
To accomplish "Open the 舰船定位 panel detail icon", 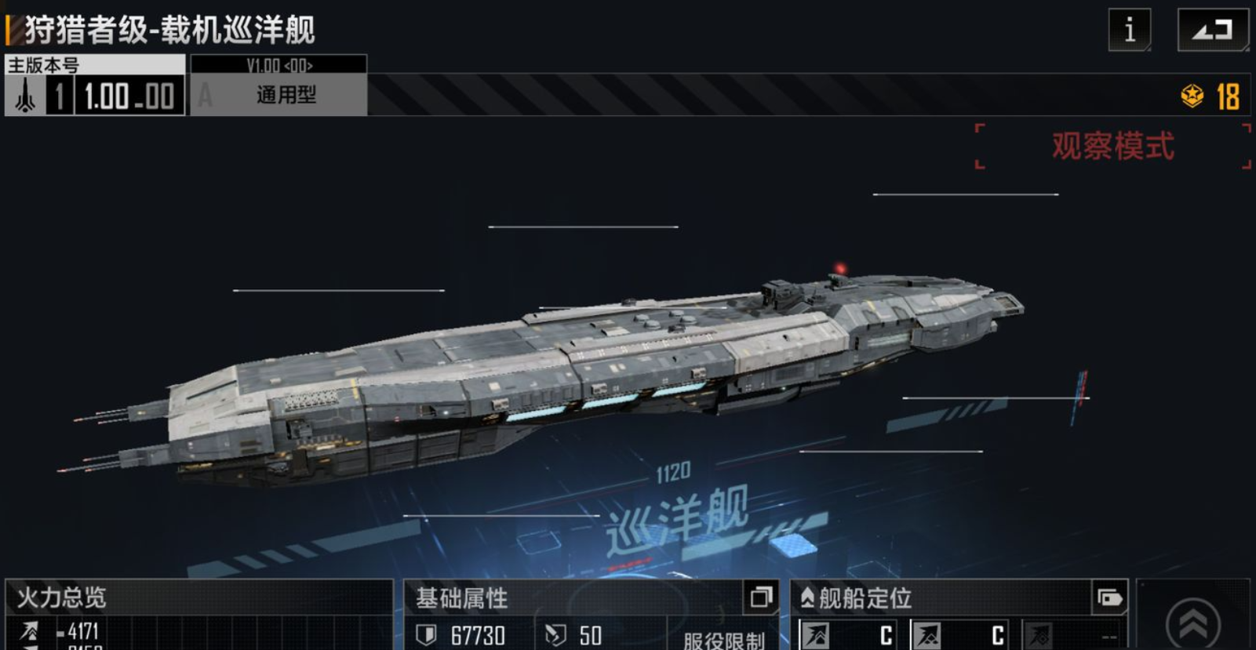I will tap(1109, 598).
